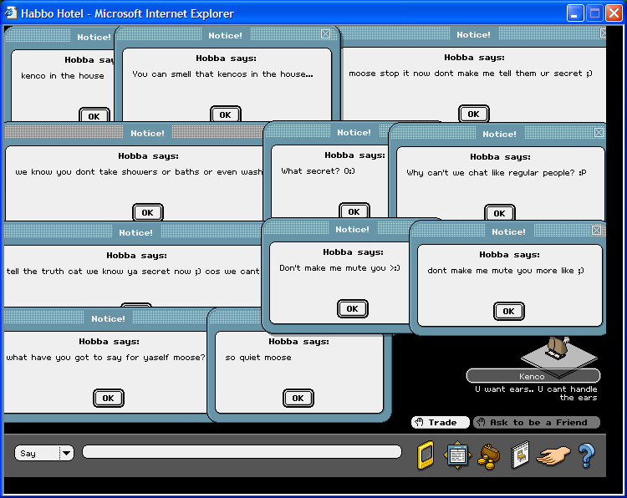The height and width of the screenshot is (498, 627).
Task: Close the 'Why can't we chat' notice
Action: [x=599, y=132]
